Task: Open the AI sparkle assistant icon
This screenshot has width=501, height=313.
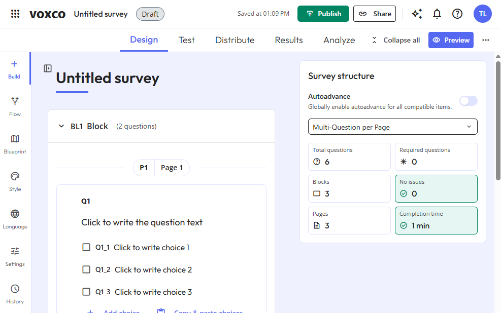Action: [417, 14]
